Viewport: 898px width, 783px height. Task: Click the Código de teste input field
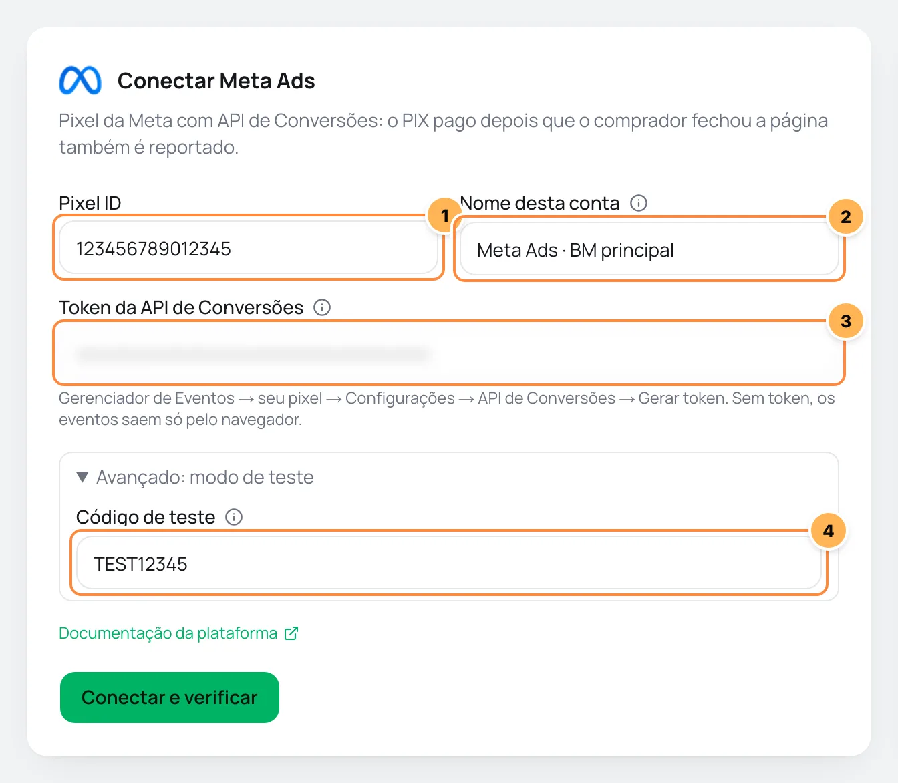click(x=449, y=563)
